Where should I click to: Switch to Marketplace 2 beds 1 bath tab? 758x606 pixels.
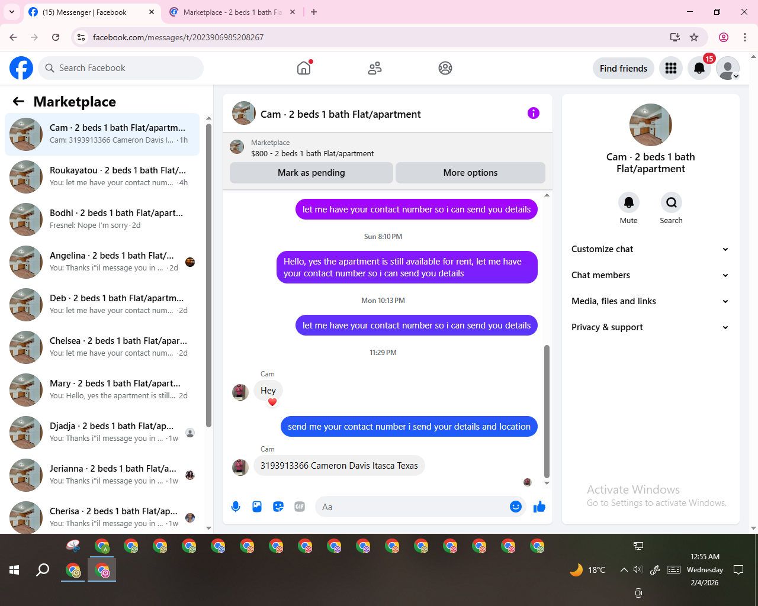pyautogui.click(x=233, y=12)
